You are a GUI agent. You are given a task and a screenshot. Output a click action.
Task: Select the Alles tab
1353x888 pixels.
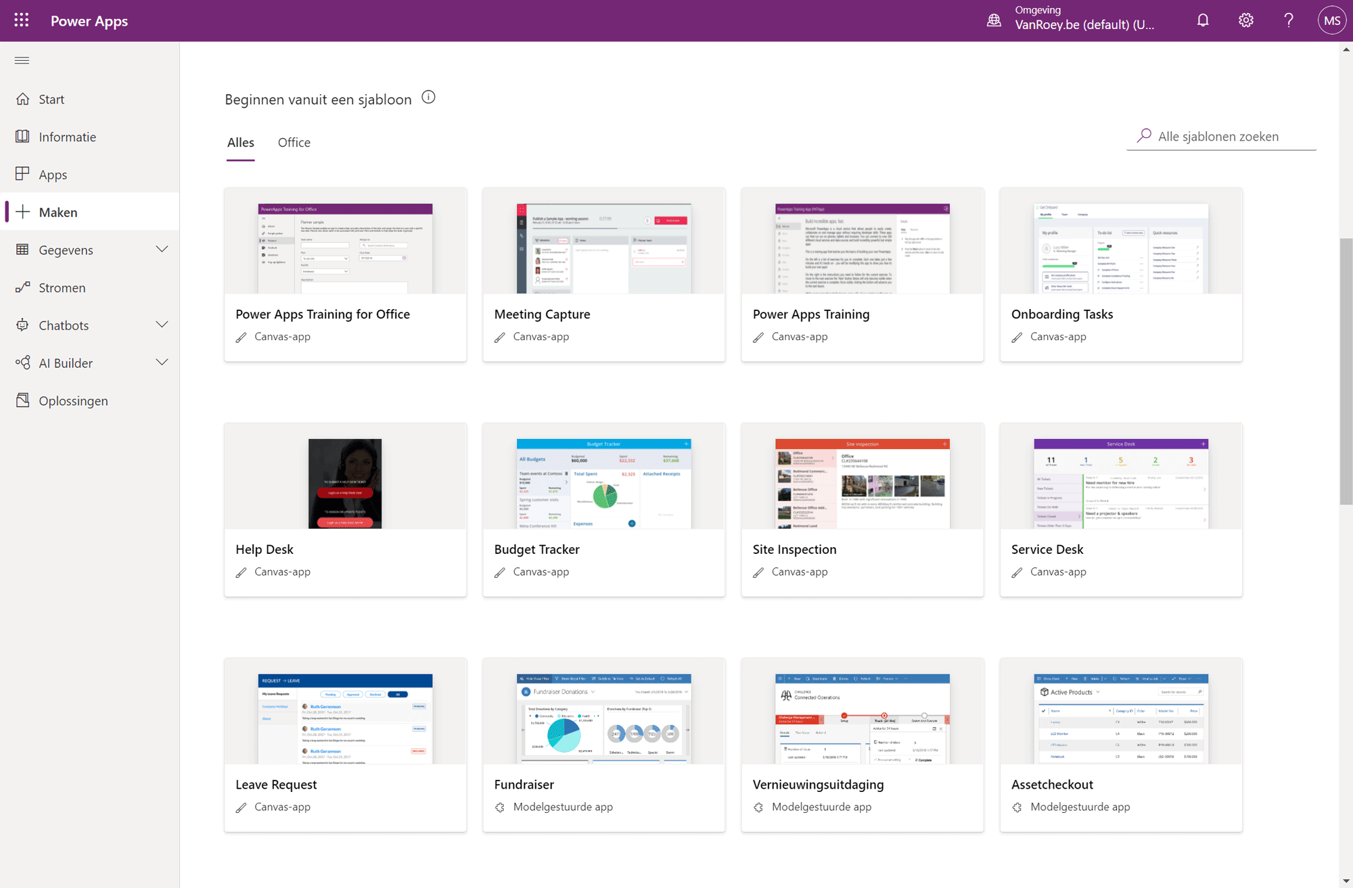tap(240, 143)
